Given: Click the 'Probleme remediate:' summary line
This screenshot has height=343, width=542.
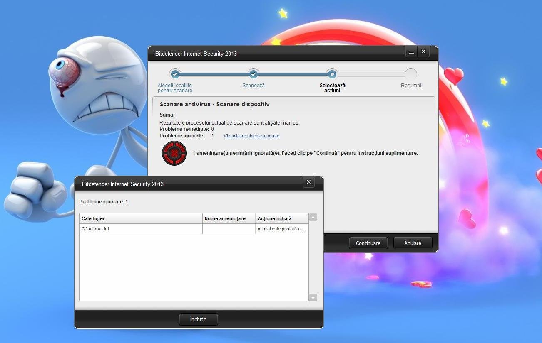Looking at the screenshot, I should click(186, 129).
